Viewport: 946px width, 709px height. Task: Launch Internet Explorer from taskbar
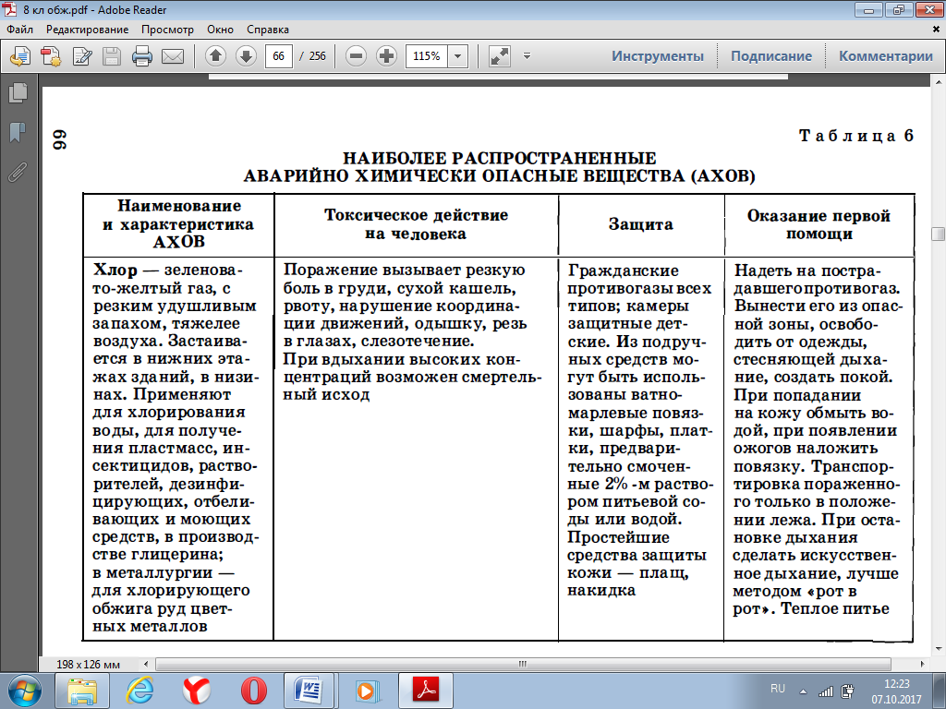pos(139,691)
